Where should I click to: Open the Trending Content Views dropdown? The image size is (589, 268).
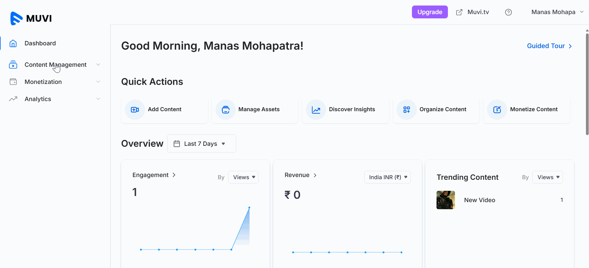[x=547, y=177]
